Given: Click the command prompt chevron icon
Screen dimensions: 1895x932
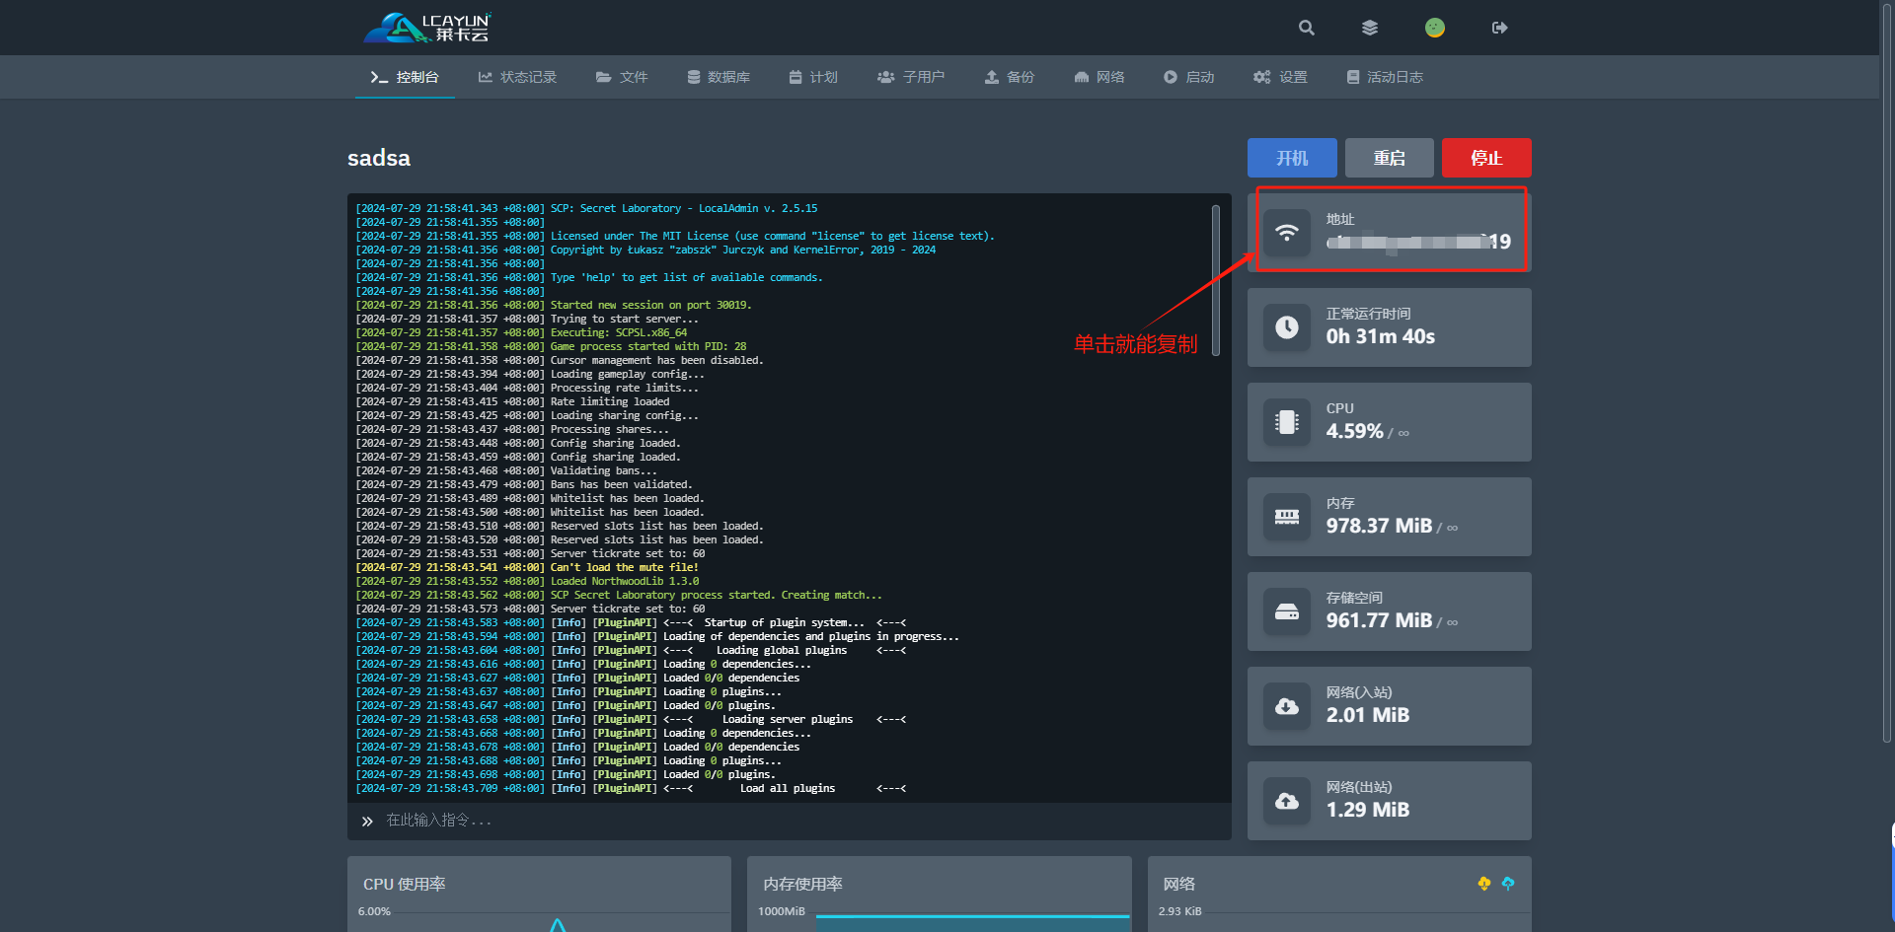Looking at the screenshot, I should click(367, 821).
